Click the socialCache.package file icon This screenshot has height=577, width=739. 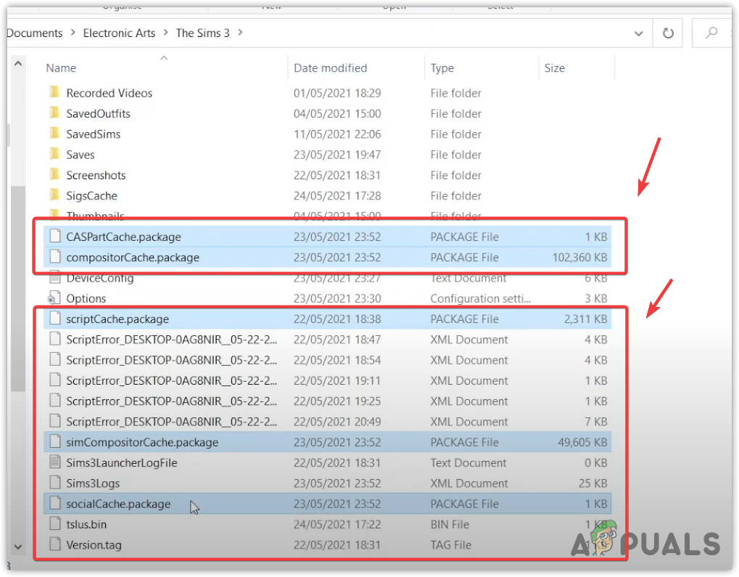coord(55,504)
